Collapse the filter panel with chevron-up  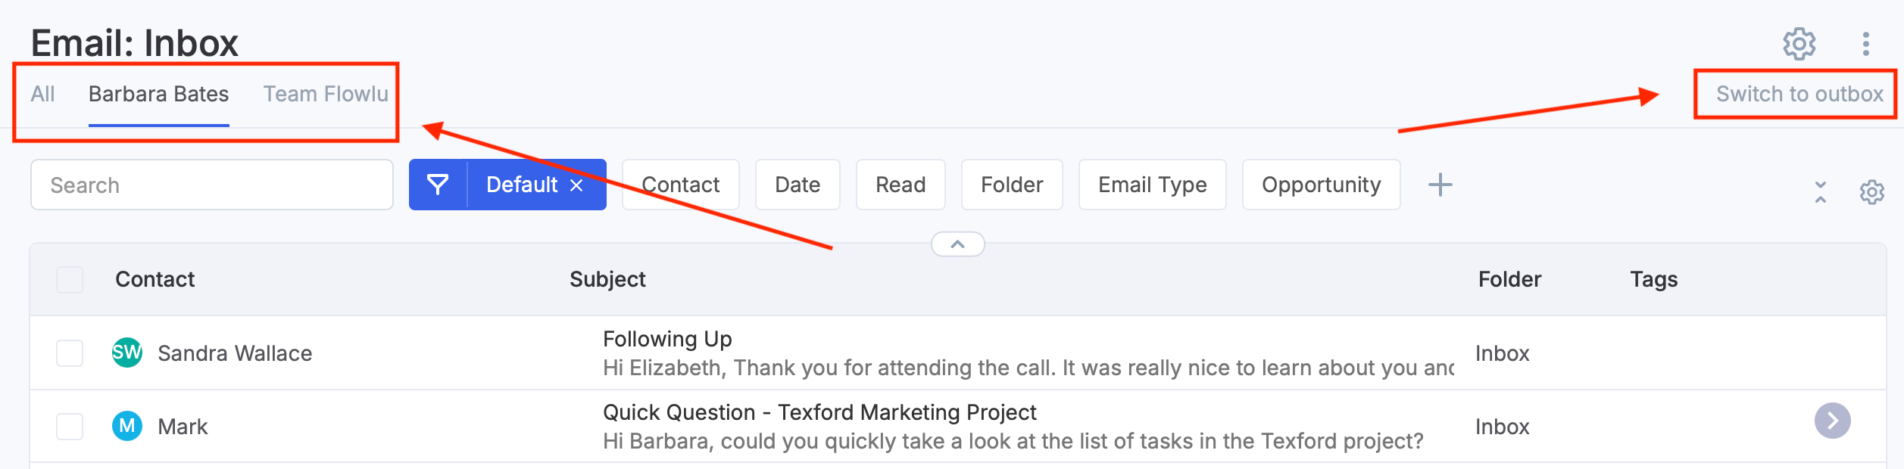(x=957, y=244)
